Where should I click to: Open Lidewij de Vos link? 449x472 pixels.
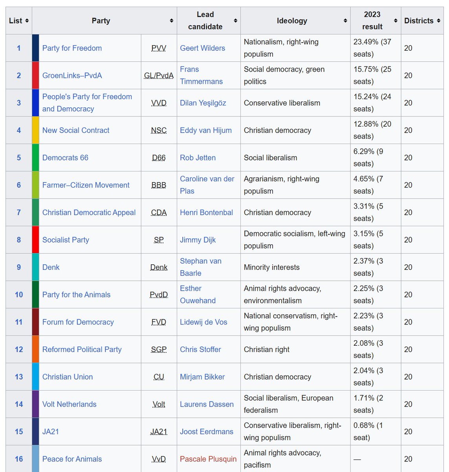tap(203, 322)
